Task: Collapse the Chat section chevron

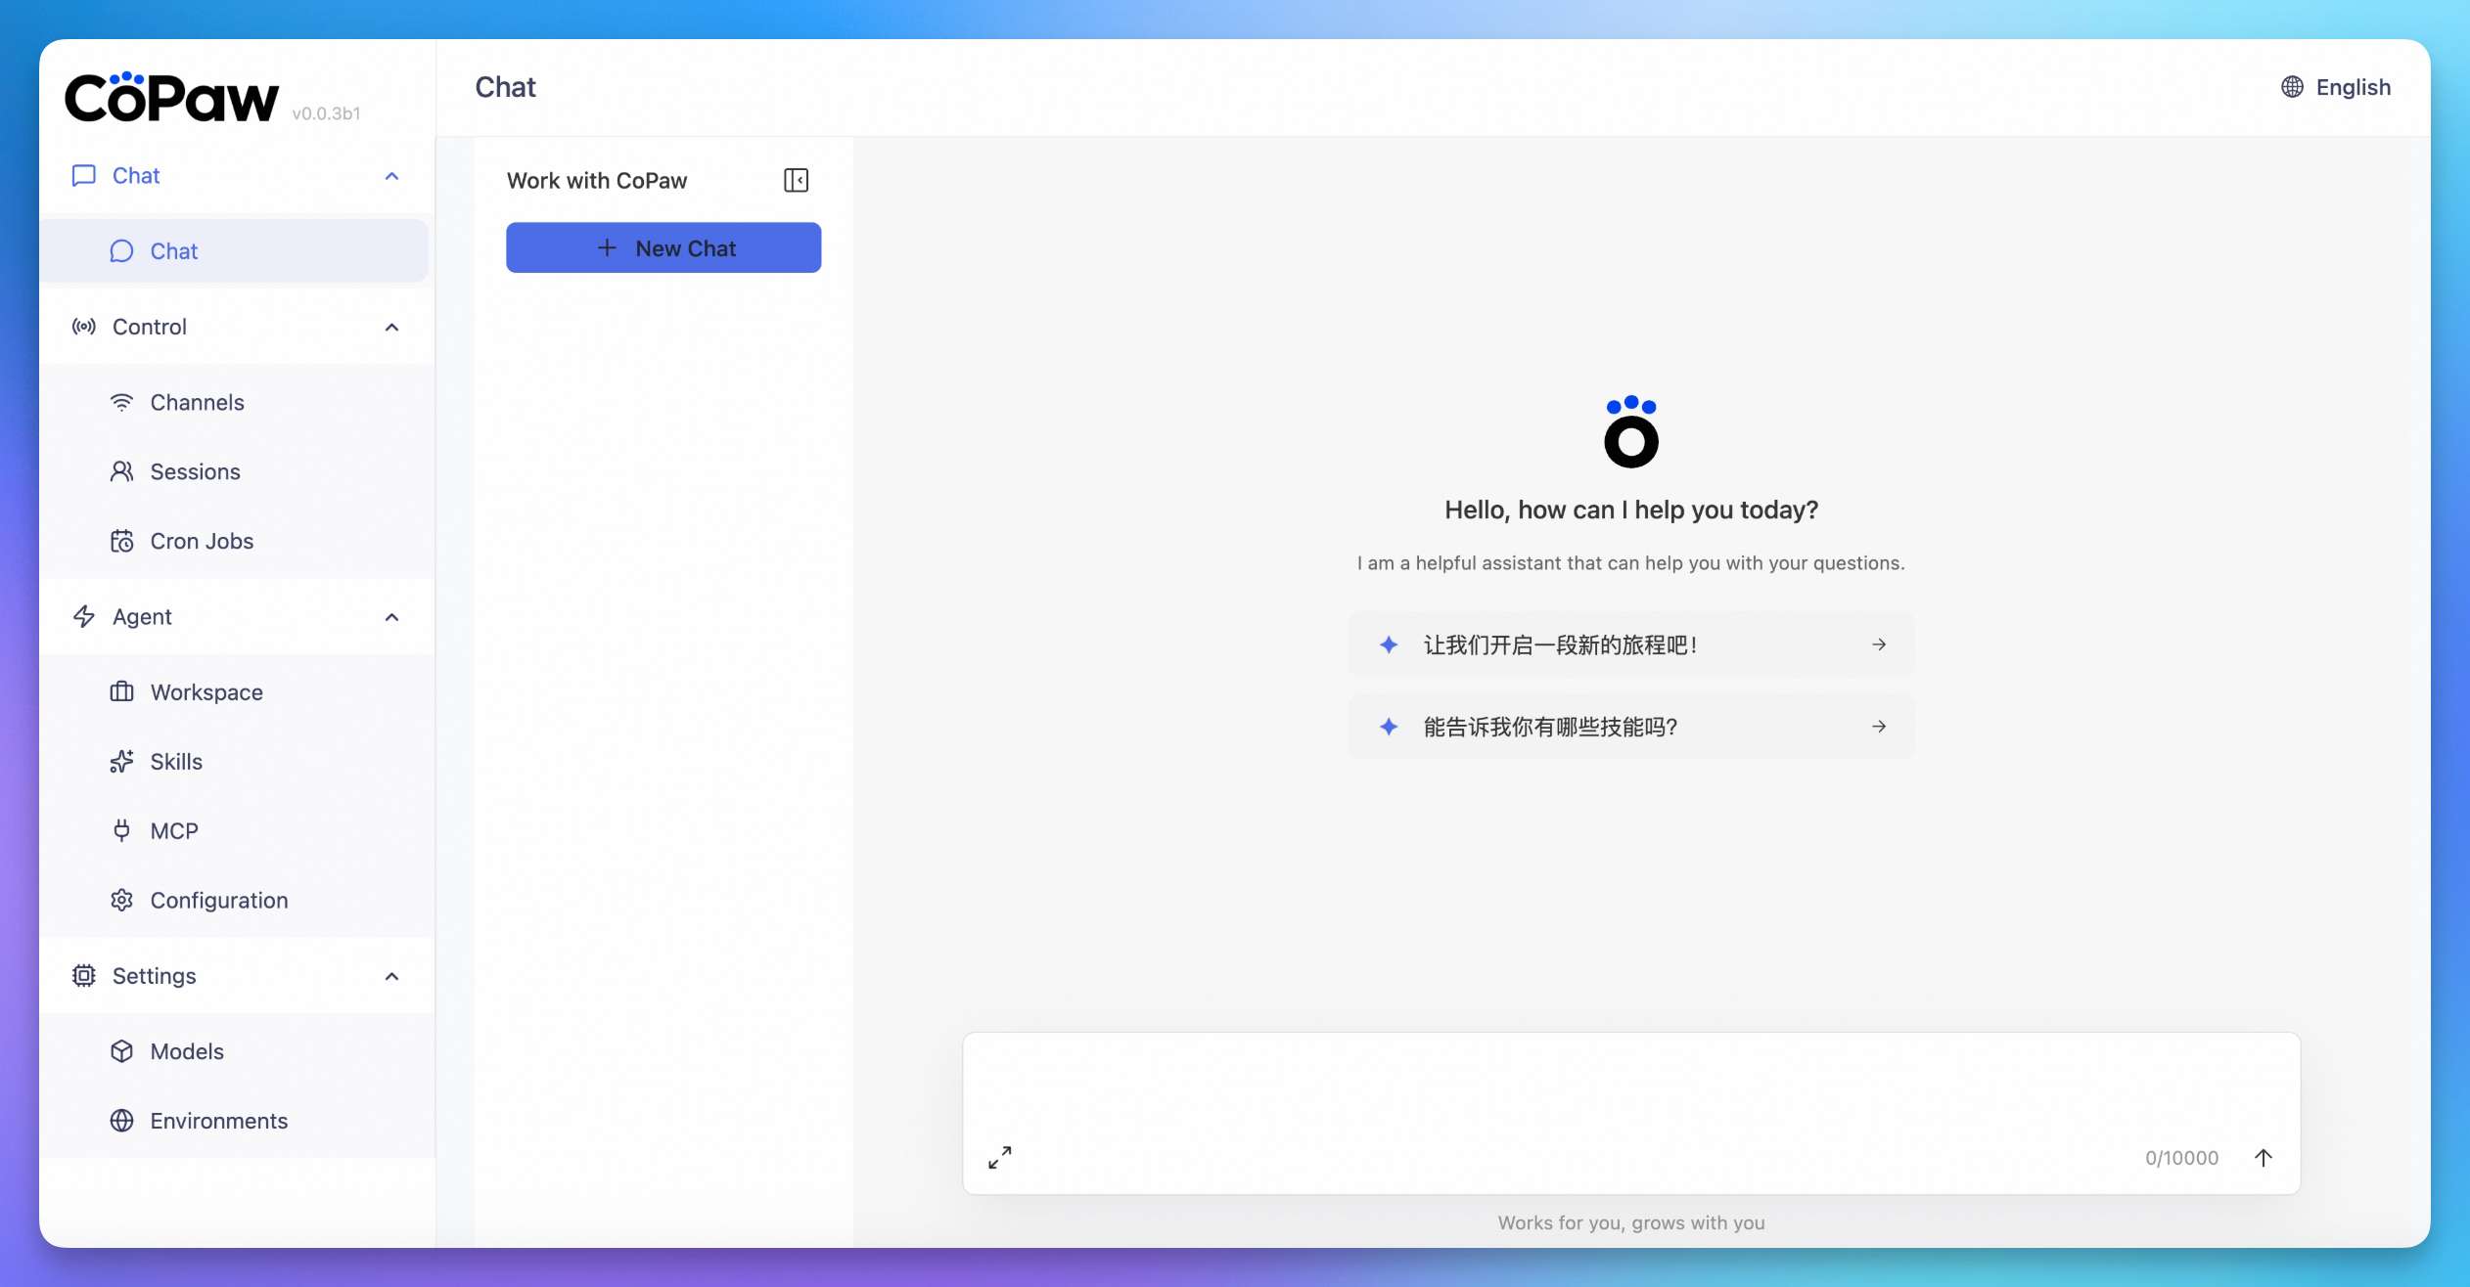Action: coord(391,176)
